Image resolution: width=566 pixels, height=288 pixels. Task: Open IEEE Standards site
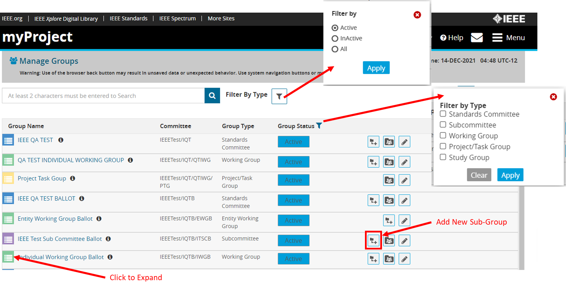pos(128,18)
